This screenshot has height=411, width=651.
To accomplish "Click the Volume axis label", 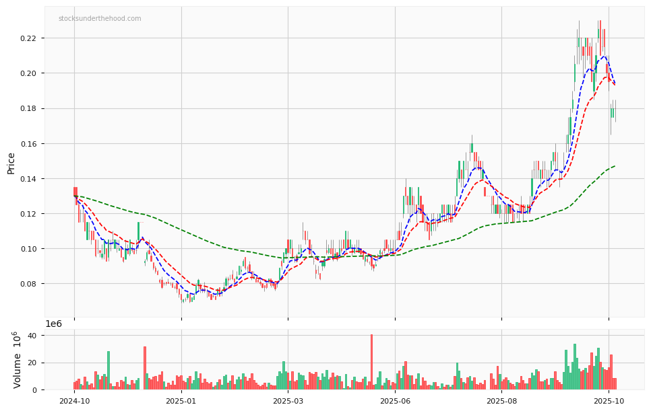I will [17, 359].
